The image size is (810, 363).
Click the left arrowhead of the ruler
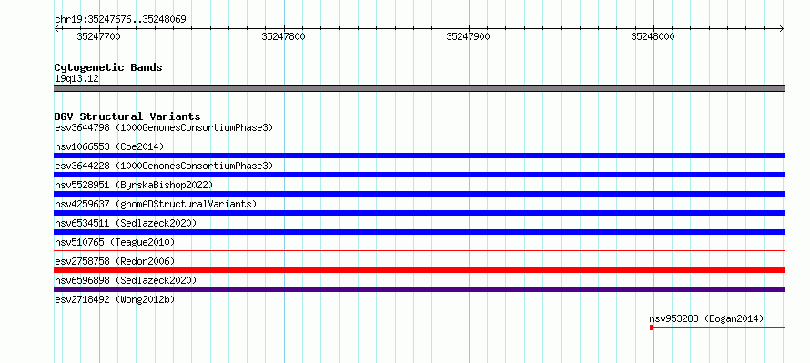pyautogui.click(x=56, y=29)
